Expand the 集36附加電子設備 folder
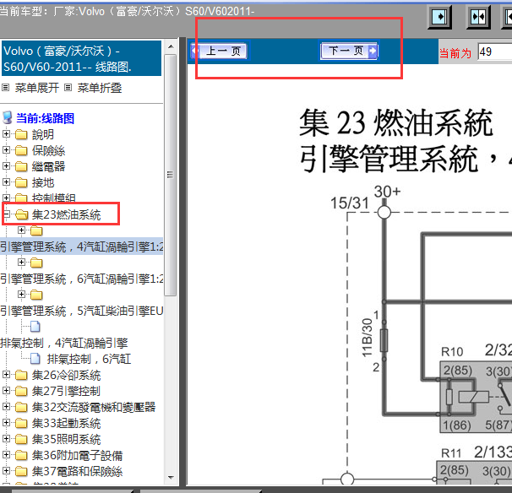The width and height of the screenshot is (512, 493). [6, 454]
